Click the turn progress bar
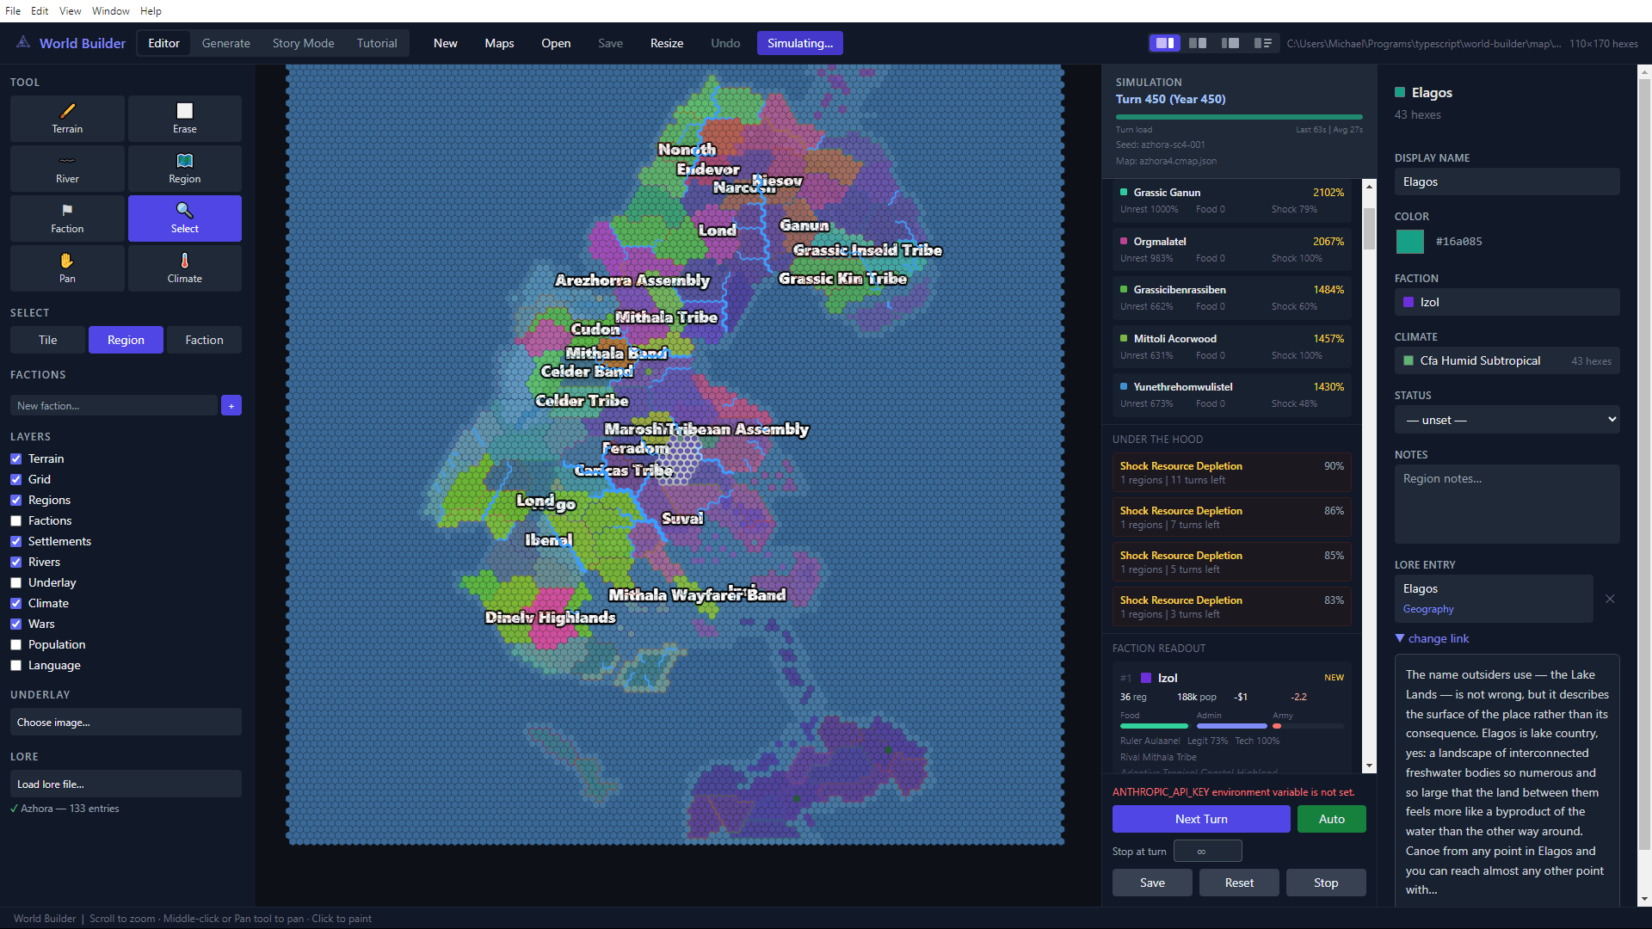 tap(1239, 117)
